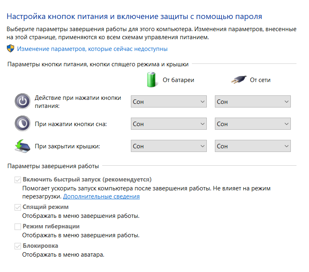Open plugged-in dropdown for power button action

point(252,101)
